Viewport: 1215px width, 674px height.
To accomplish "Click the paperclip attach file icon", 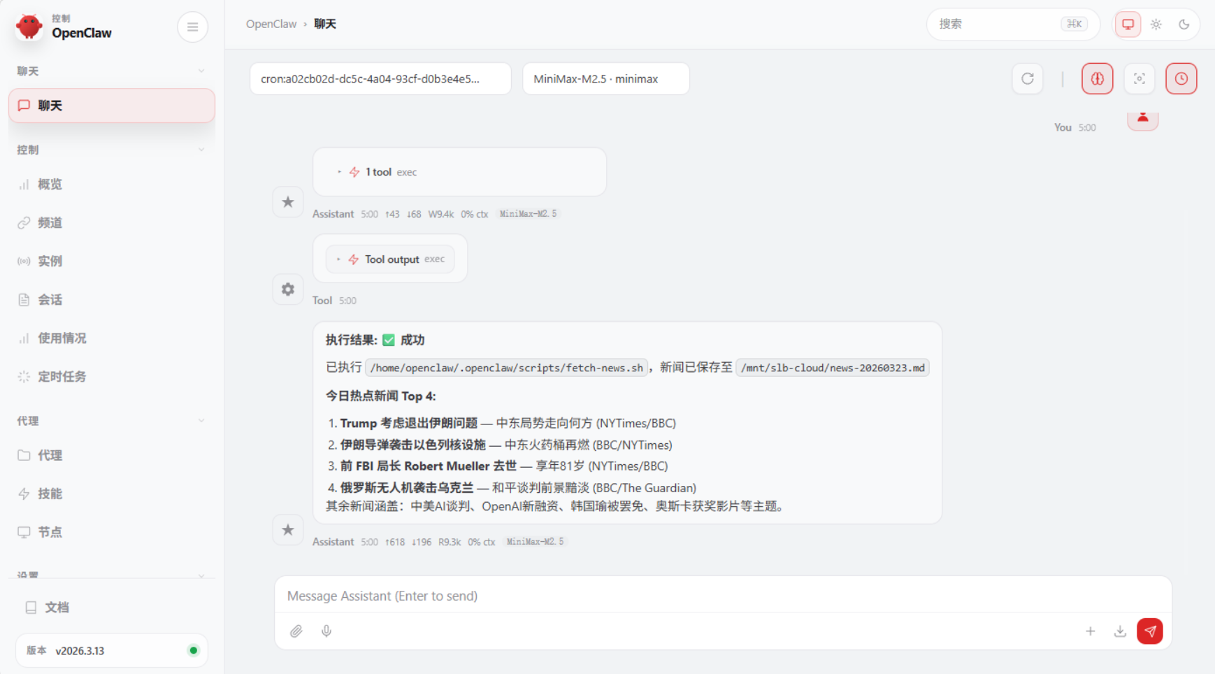I will (296, 631).
